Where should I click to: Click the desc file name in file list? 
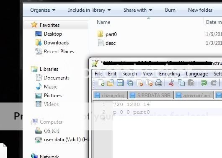(111, 43)
